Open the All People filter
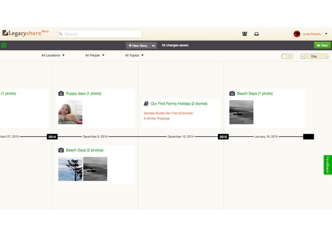 click(x=95, y=55)
